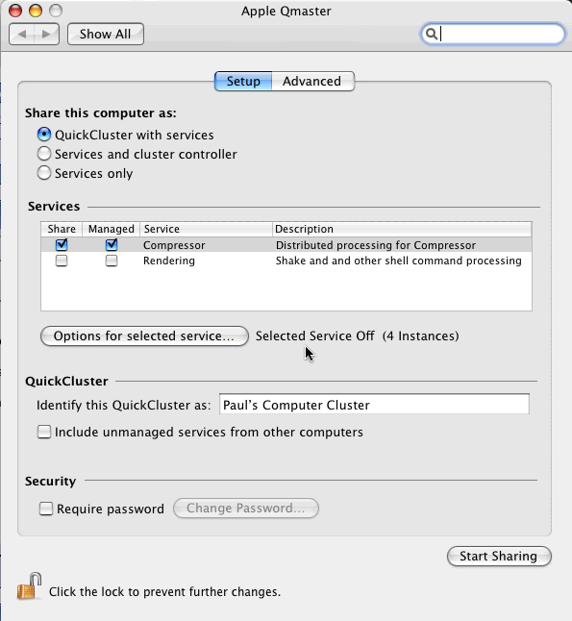Select the Rendering service row

286,261
